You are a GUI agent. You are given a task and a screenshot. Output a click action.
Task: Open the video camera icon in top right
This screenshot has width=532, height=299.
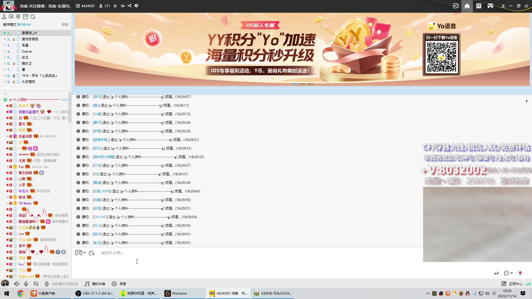(456, 6)
